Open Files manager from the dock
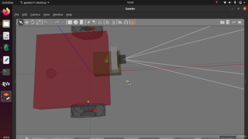 (x=6, y=24)
